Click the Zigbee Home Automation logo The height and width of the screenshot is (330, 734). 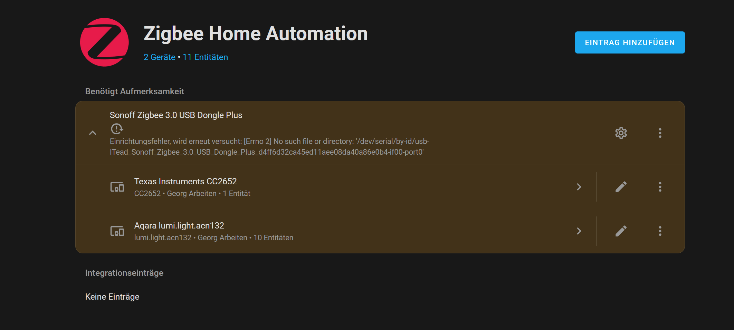[x=104, y=42]
